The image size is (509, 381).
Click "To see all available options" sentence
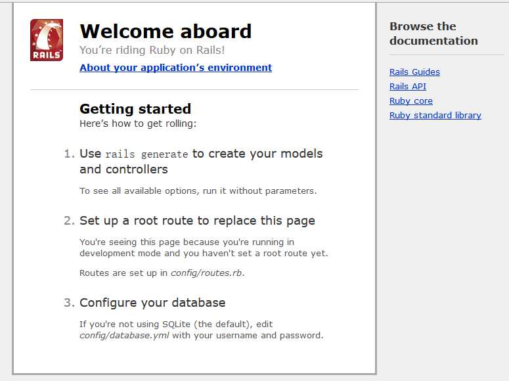[x=198, y=190]
